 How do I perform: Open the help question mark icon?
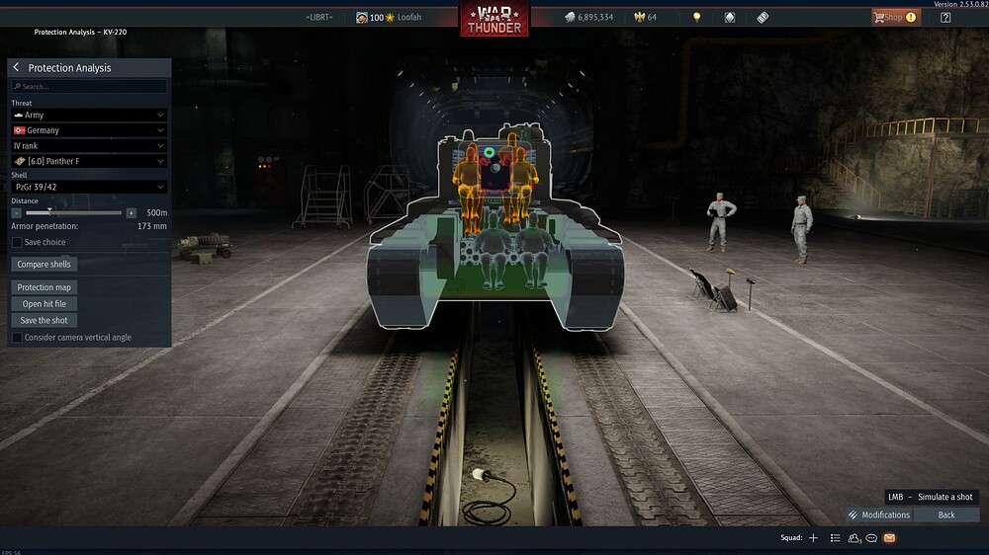click(945, 17)
